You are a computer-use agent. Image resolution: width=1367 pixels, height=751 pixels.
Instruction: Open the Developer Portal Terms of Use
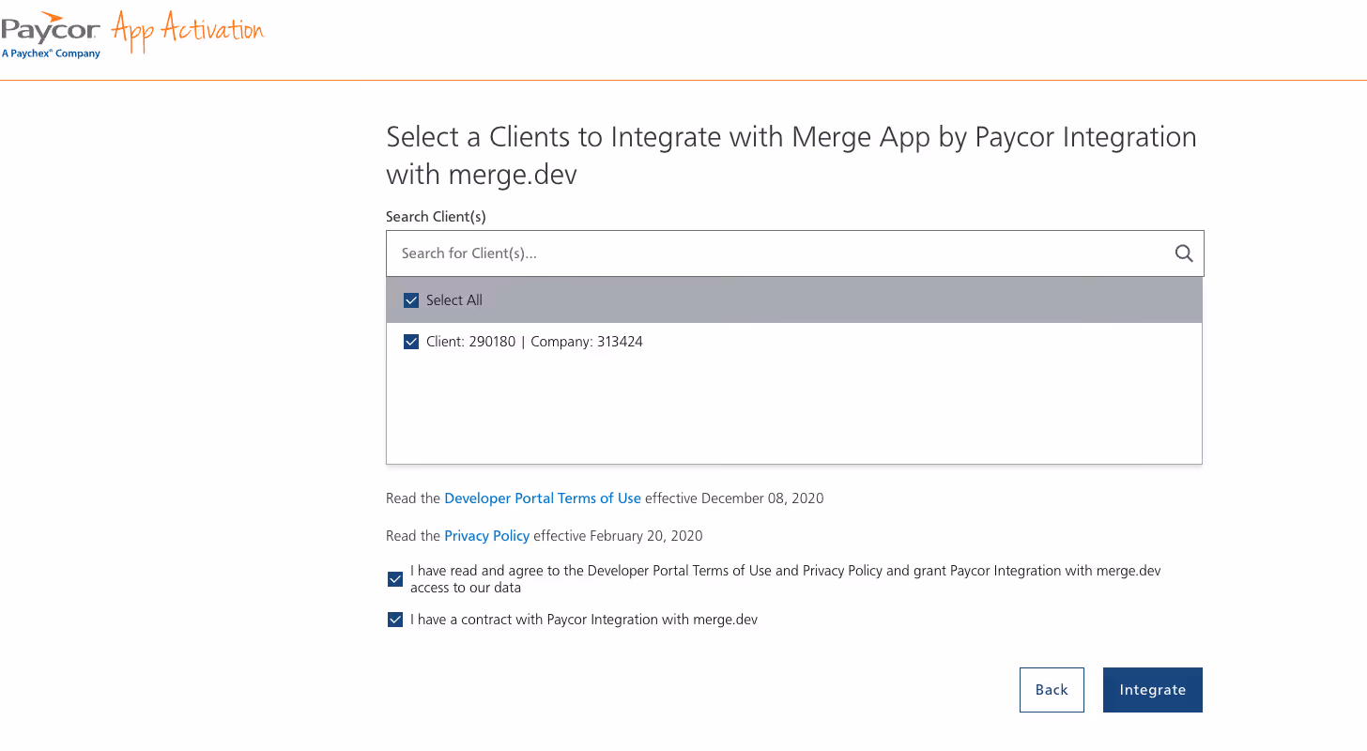click(543, 498)
